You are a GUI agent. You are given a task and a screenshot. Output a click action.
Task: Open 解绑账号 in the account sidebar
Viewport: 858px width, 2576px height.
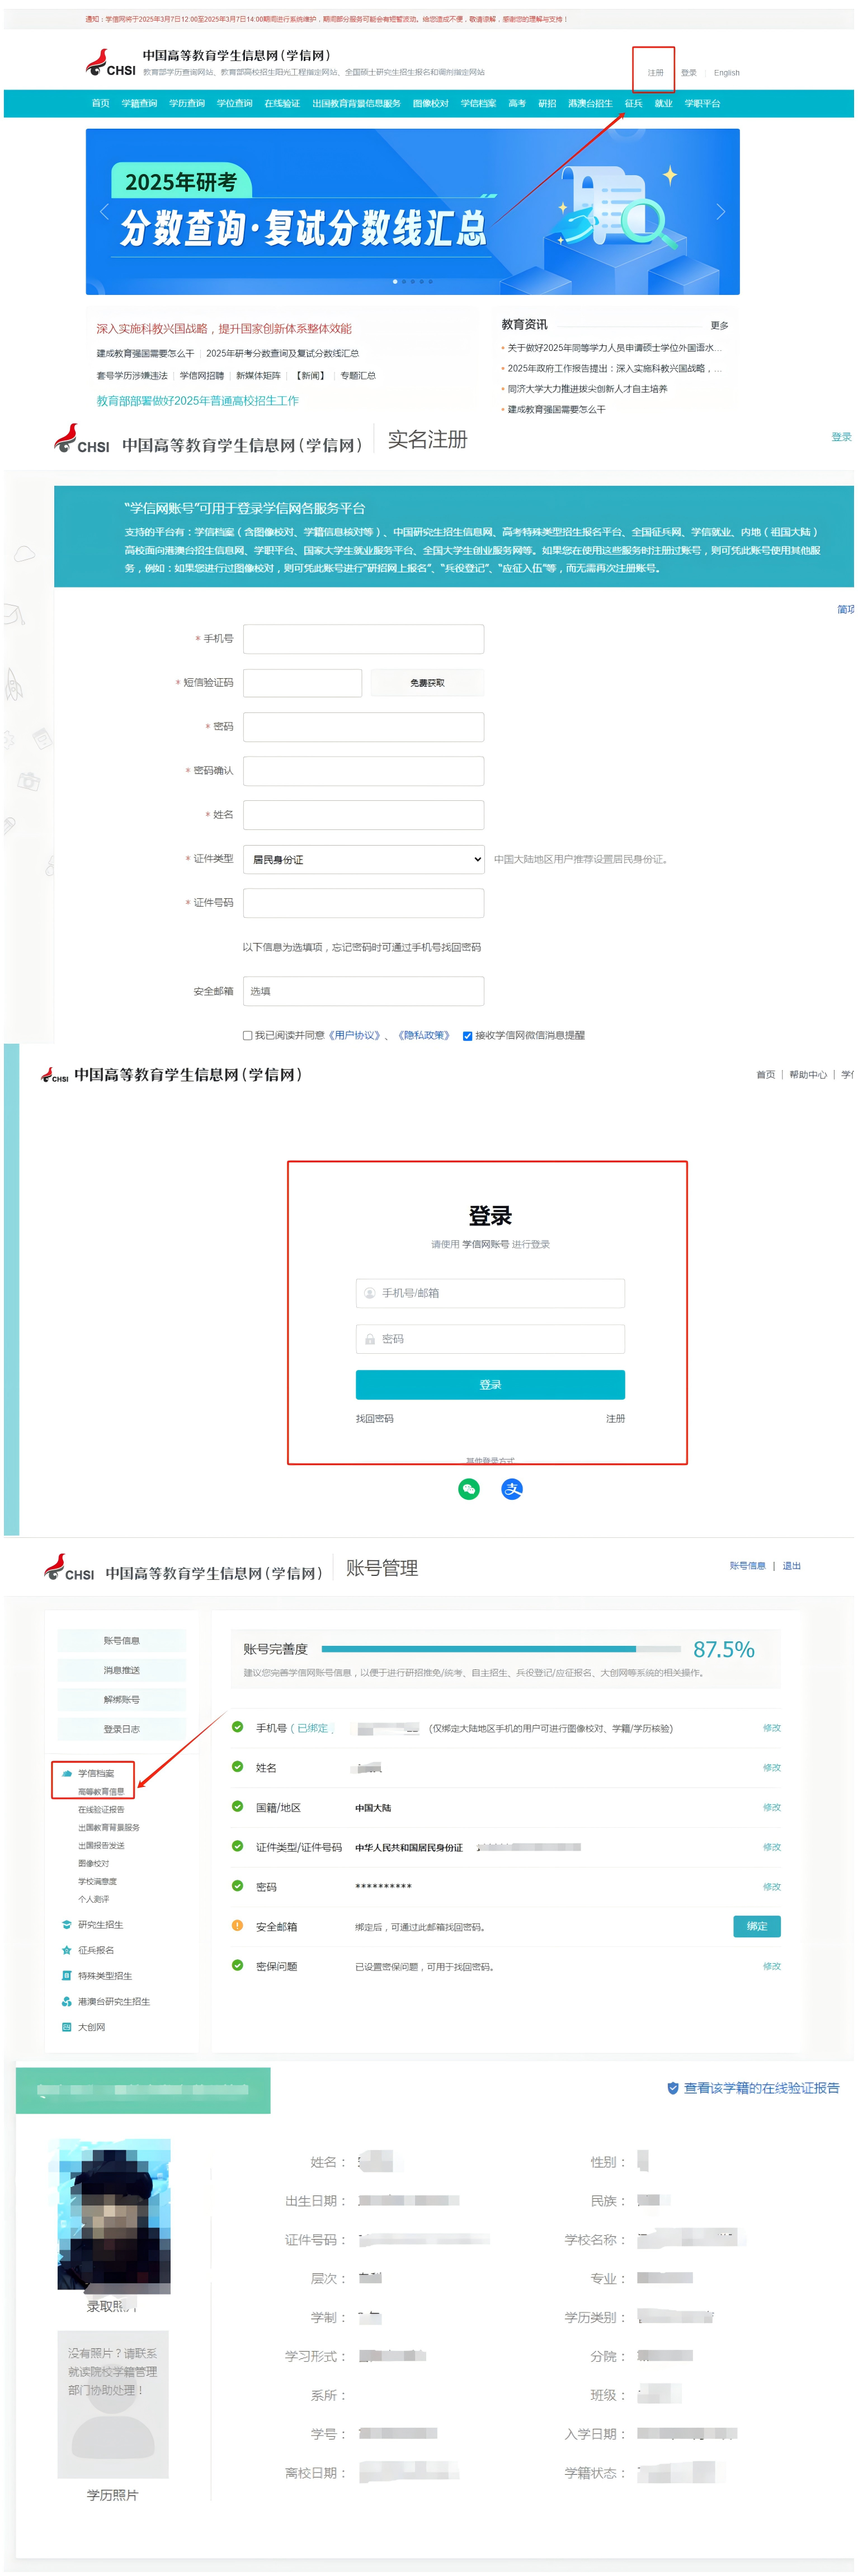(121, 1699)
